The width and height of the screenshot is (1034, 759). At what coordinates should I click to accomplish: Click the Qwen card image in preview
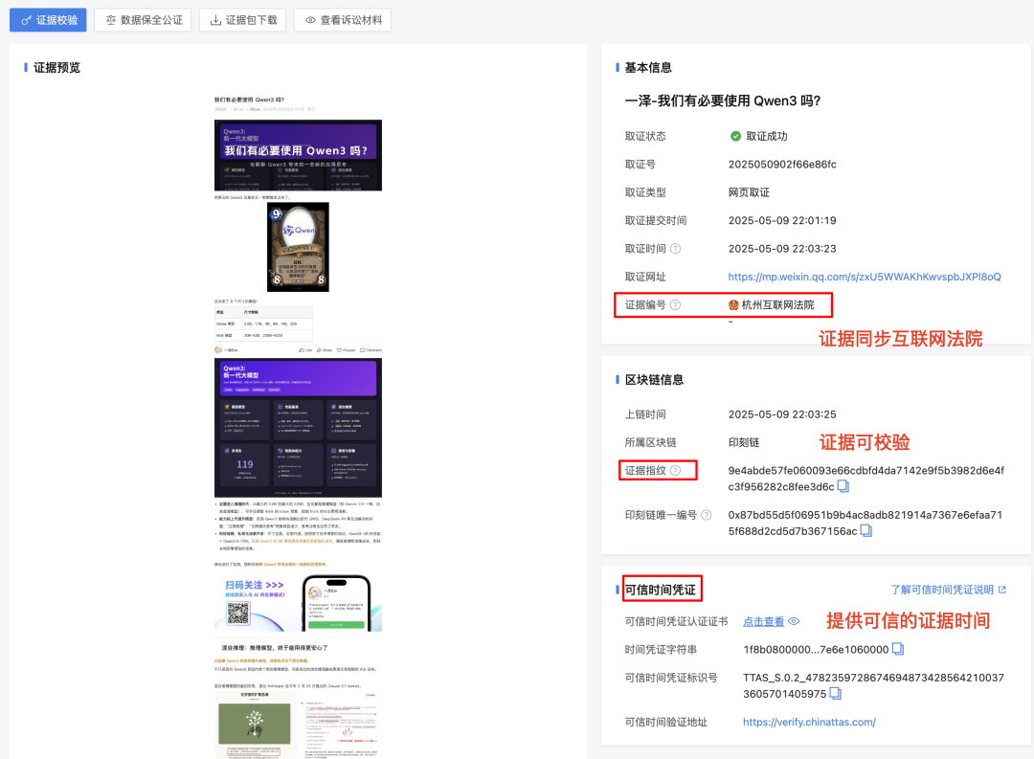(x=298, y=247)
